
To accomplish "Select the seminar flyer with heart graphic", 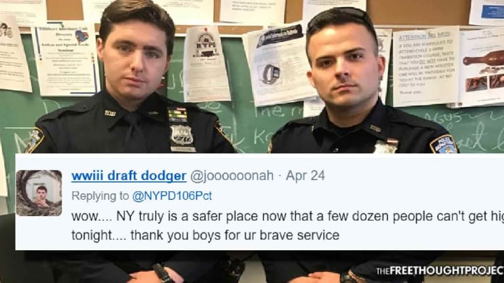I will point(66,58).
